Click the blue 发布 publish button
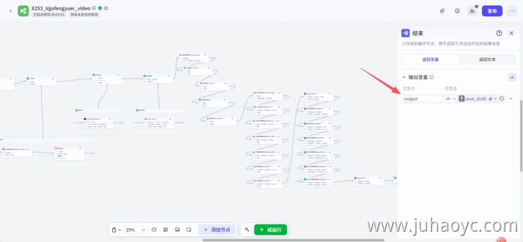523x242 pixels. tap(492, 11)
